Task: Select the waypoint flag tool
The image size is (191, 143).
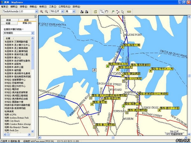Action: (113, 12)
